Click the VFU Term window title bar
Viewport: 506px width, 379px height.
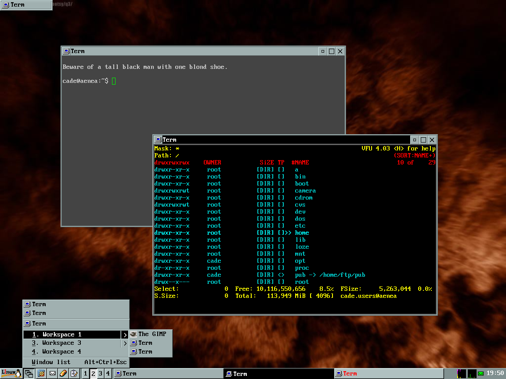[286, 139]
